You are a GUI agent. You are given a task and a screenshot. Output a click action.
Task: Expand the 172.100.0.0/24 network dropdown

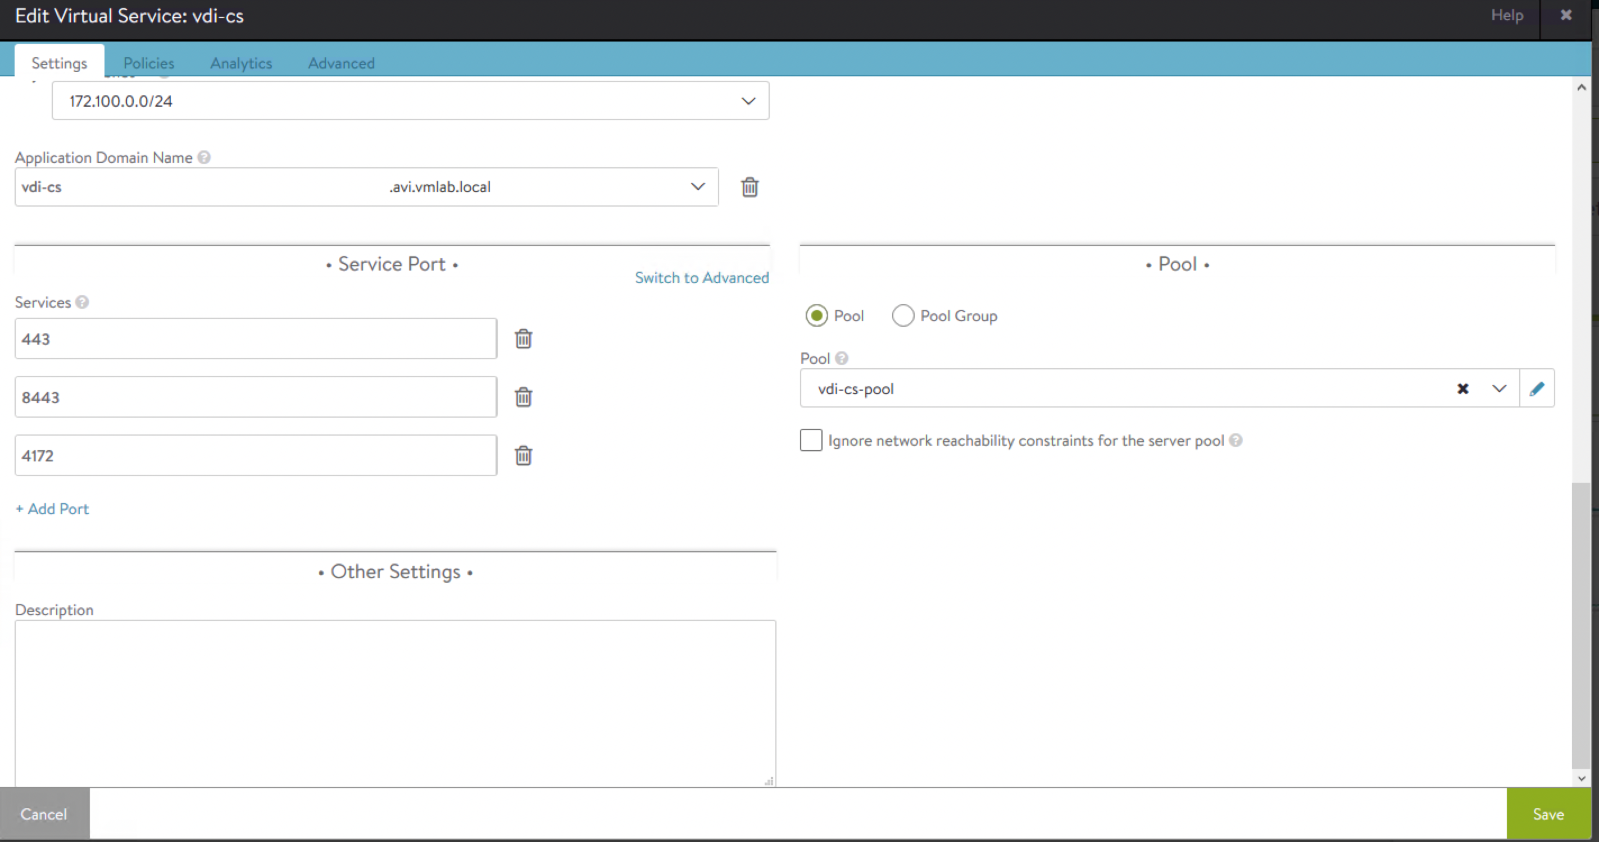tap(748, 101)
